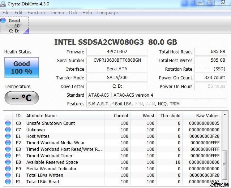Maximize the CrystalDiskInfo window
This screenshot has height=188, width=231.
[210, 3]
